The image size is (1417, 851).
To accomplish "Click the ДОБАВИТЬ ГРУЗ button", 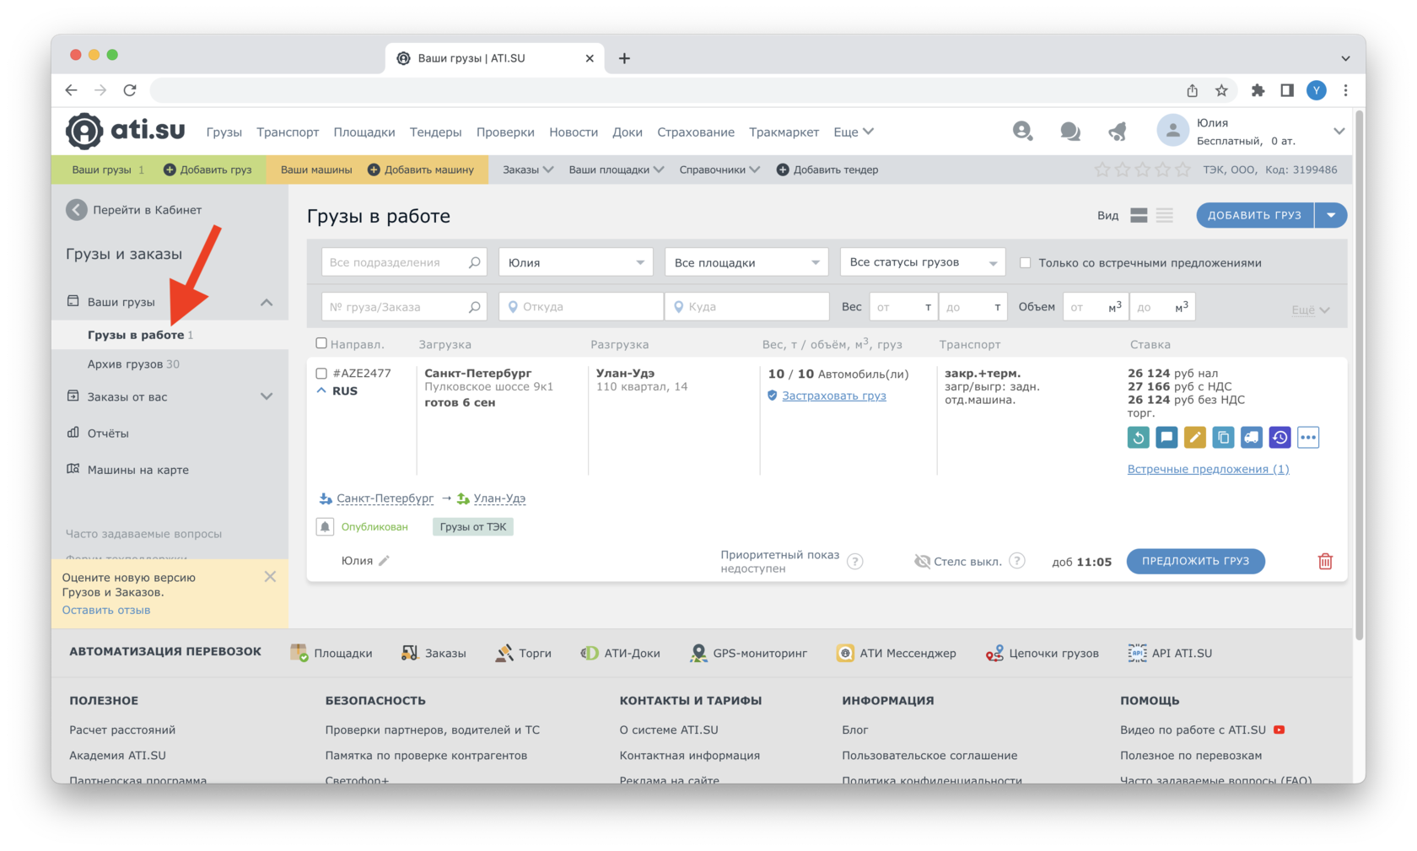I will click(x=1254, y=215).
